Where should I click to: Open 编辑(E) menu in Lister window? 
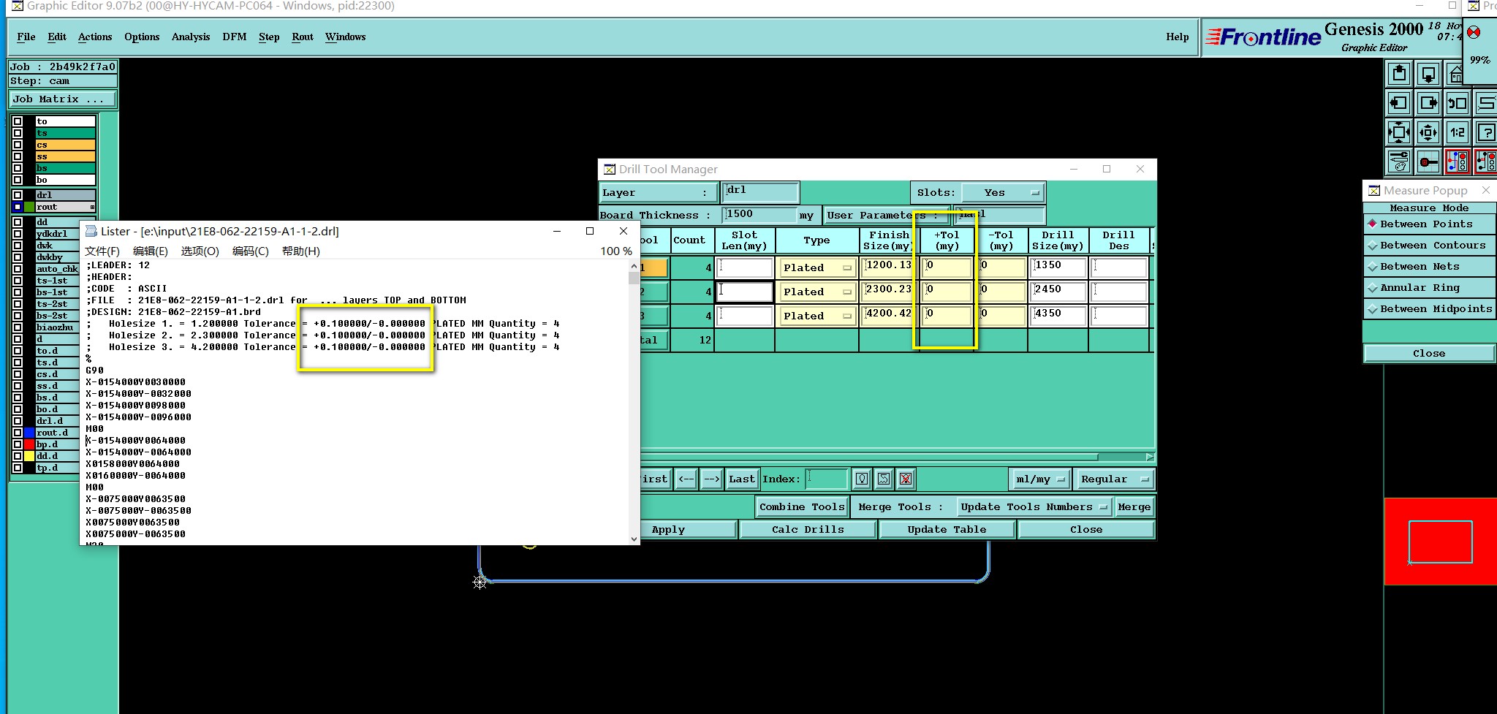(151, 251)
